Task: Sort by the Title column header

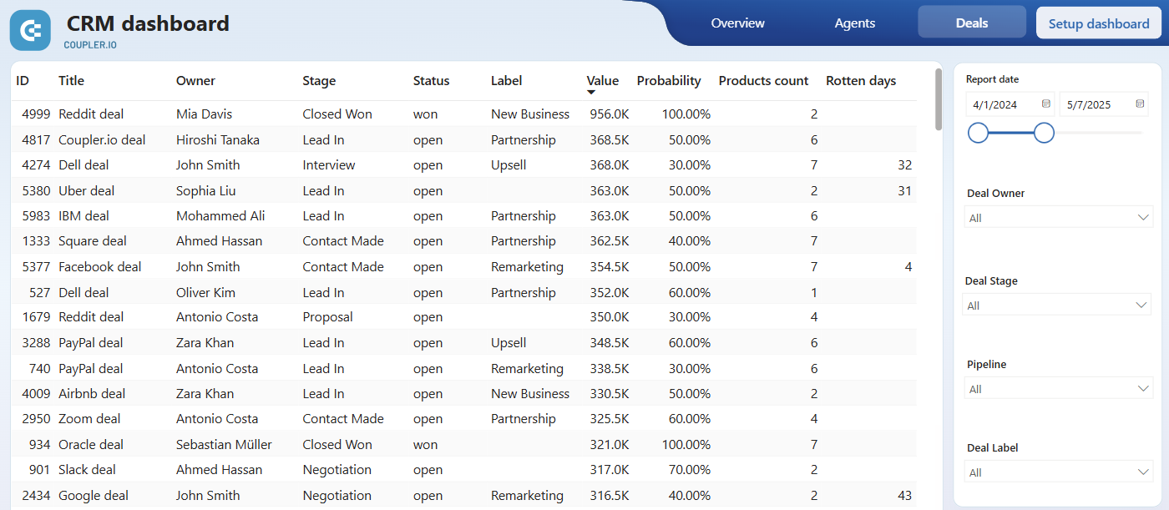Action: click(71, 81)
